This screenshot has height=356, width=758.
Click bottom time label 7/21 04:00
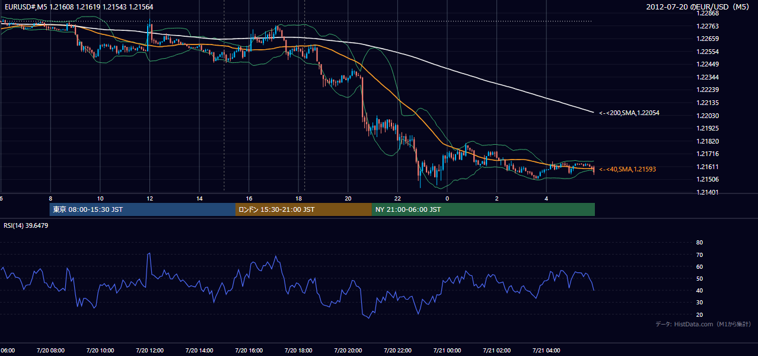coord(547,351)
